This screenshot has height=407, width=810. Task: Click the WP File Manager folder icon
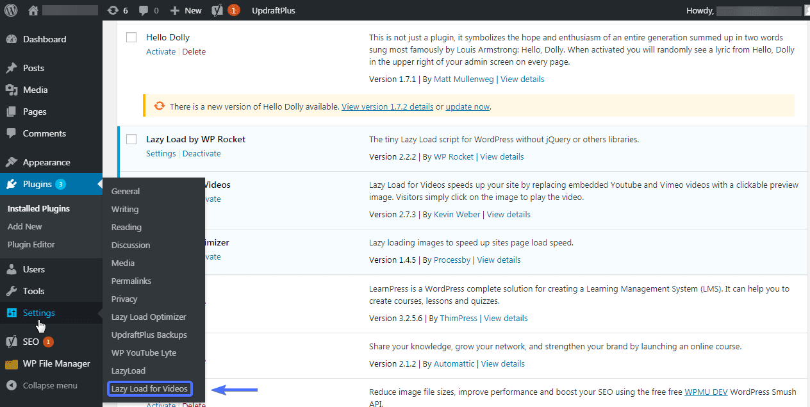(x=12, y=364)
